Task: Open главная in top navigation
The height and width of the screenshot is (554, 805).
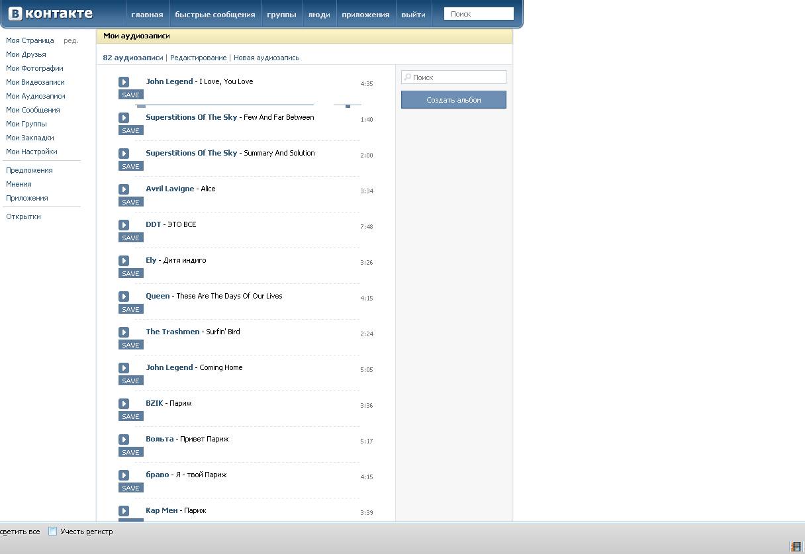Action: point(147,15)
